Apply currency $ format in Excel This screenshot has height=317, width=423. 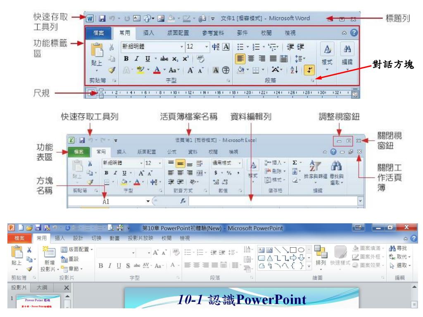[x=216, y=173]
